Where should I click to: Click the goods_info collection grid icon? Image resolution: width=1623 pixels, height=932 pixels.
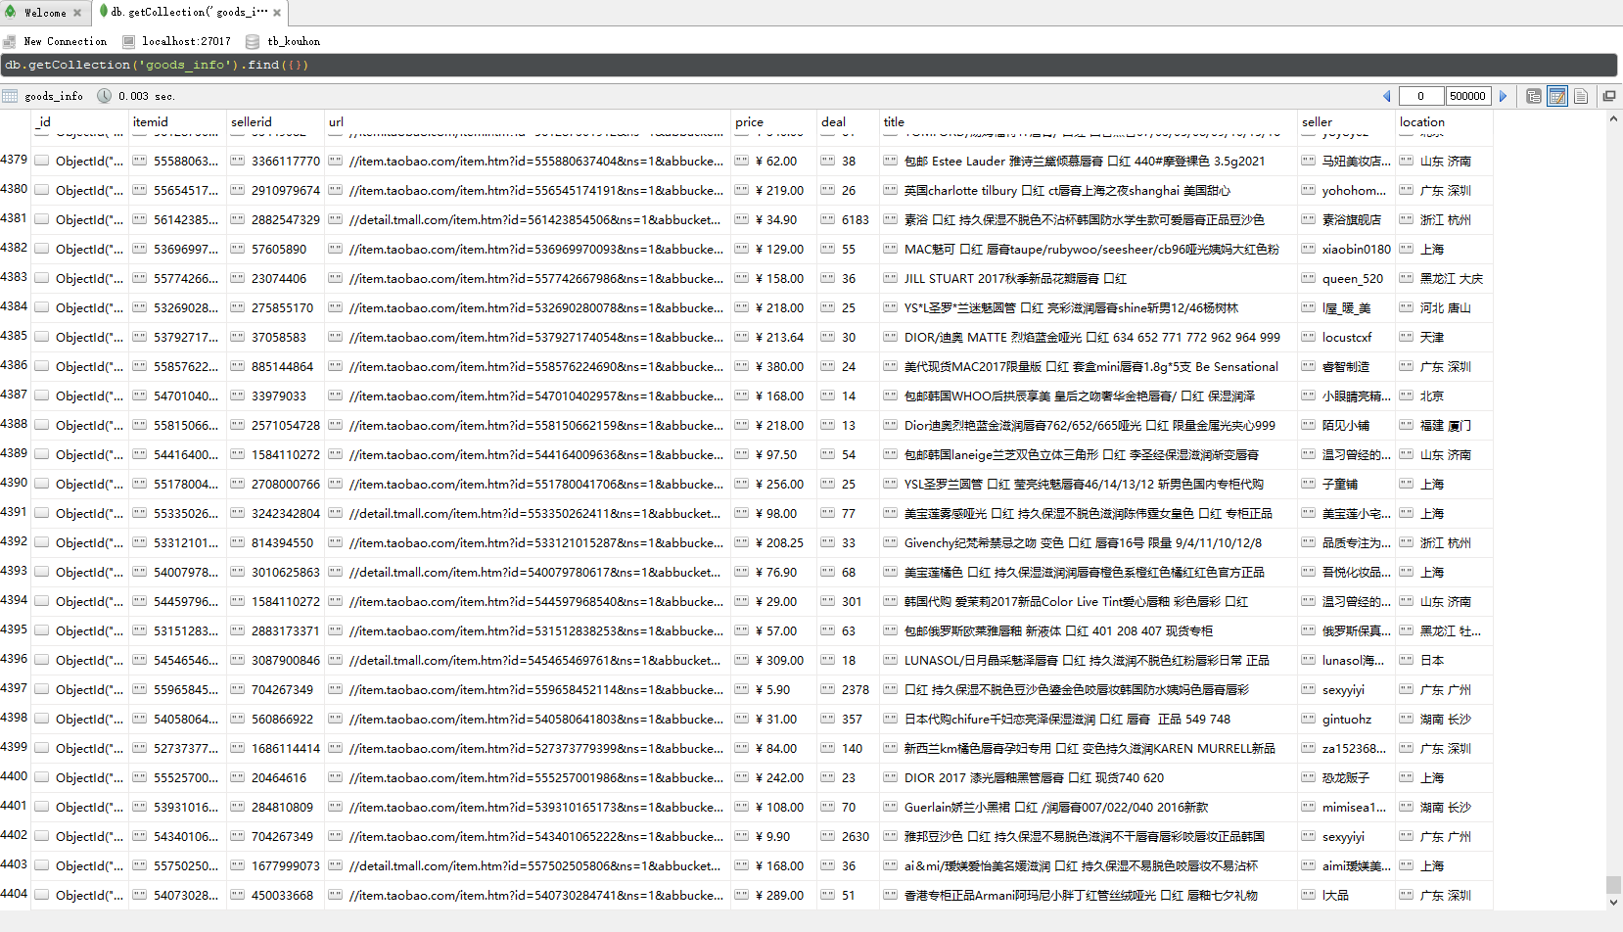pyautogui.click(x=10, y=96)
